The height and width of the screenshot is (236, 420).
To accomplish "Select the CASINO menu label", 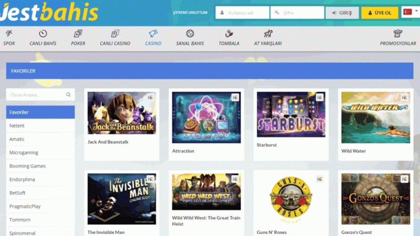I will point(153,44).
